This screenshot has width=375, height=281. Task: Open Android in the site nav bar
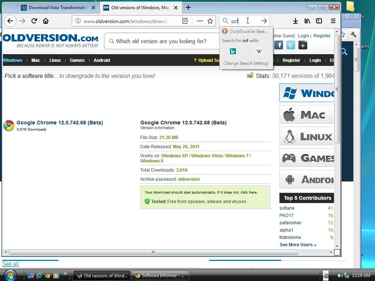pyautogui.click(x=102, y=60)
